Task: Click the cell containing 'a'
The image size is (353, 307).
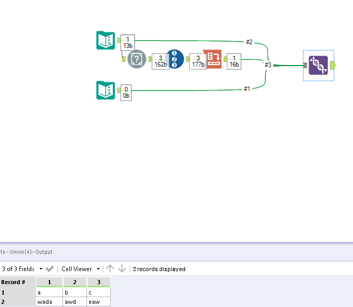Action: (x=50, y=292)
